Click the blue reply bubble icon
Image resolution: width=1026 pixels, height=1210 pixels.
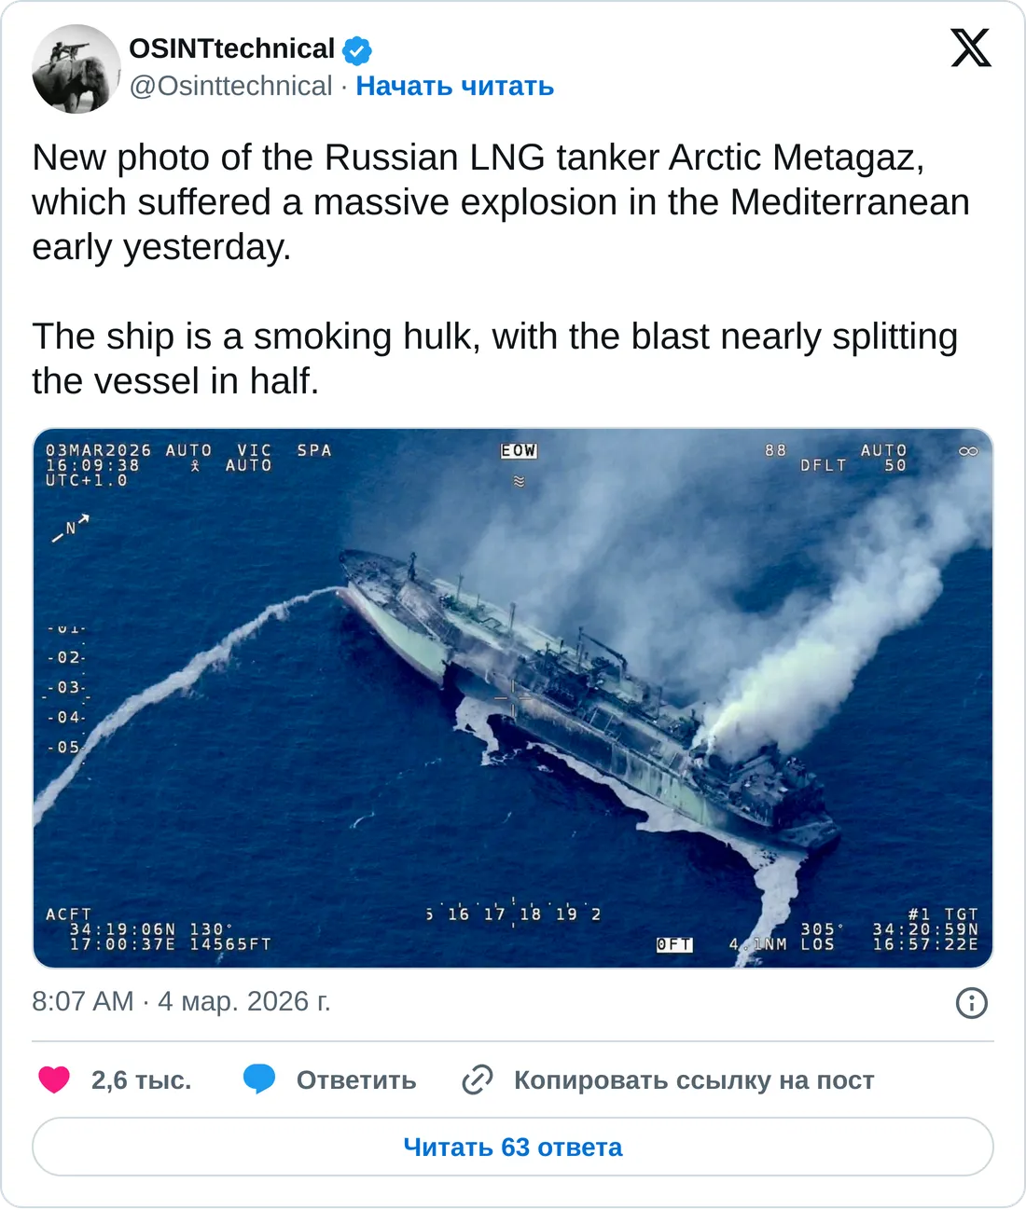tap(259, 1079)
